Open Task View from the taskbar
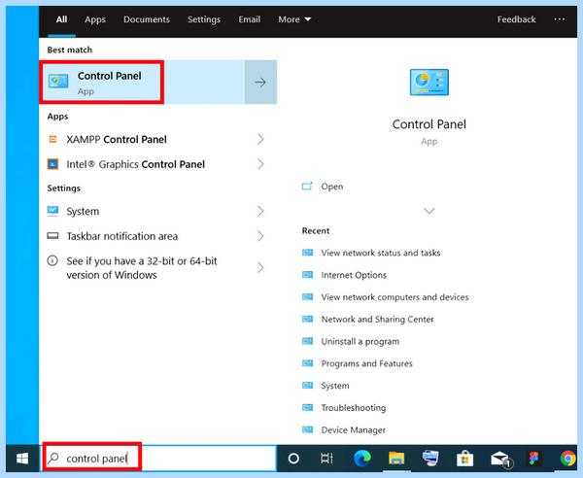This screenshot has width=583, height=478. (326, 459)
